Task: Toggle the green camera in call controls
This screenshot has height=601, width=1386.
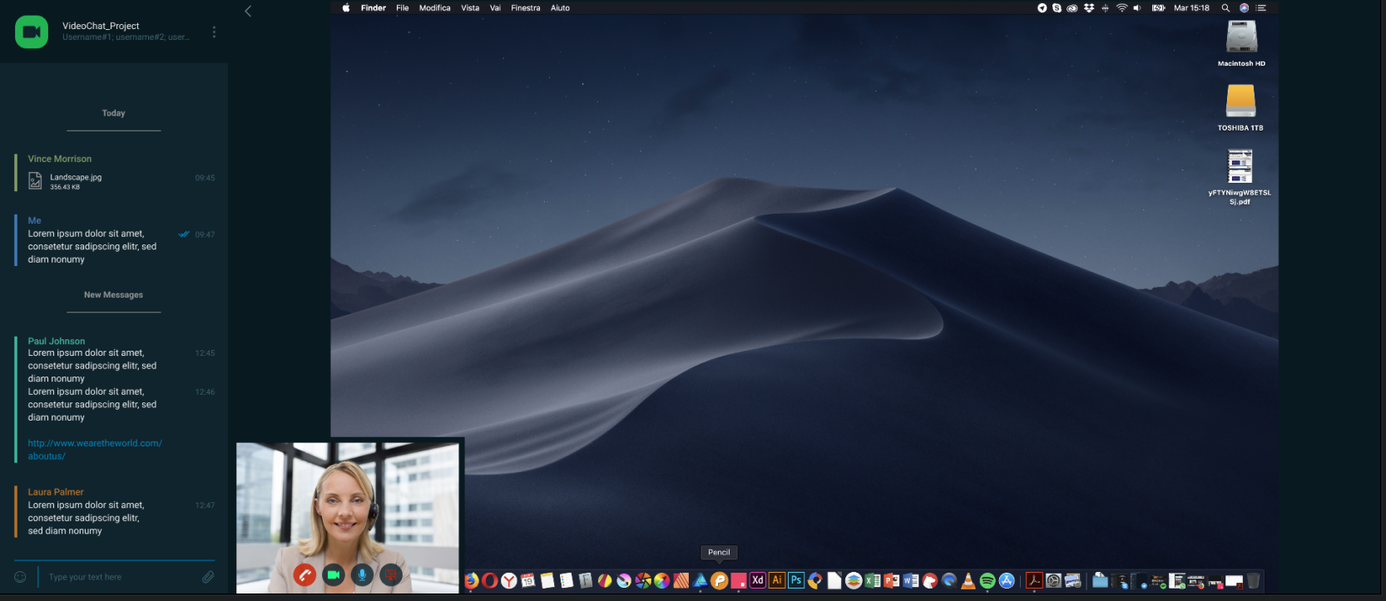Action: tap(334, 574)
